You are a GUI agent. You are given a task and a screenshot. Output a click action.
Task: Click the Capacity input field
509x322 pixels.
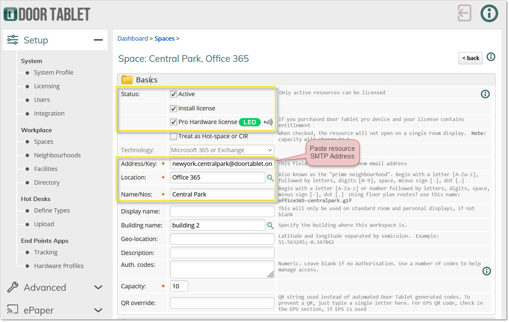[x=179, y=286]
